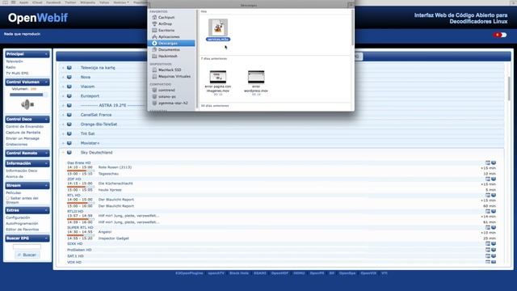This screenshot has height=291, width=517.
Task: Click the TV icon beside Nova bouquet
Action: coord(69,77)
